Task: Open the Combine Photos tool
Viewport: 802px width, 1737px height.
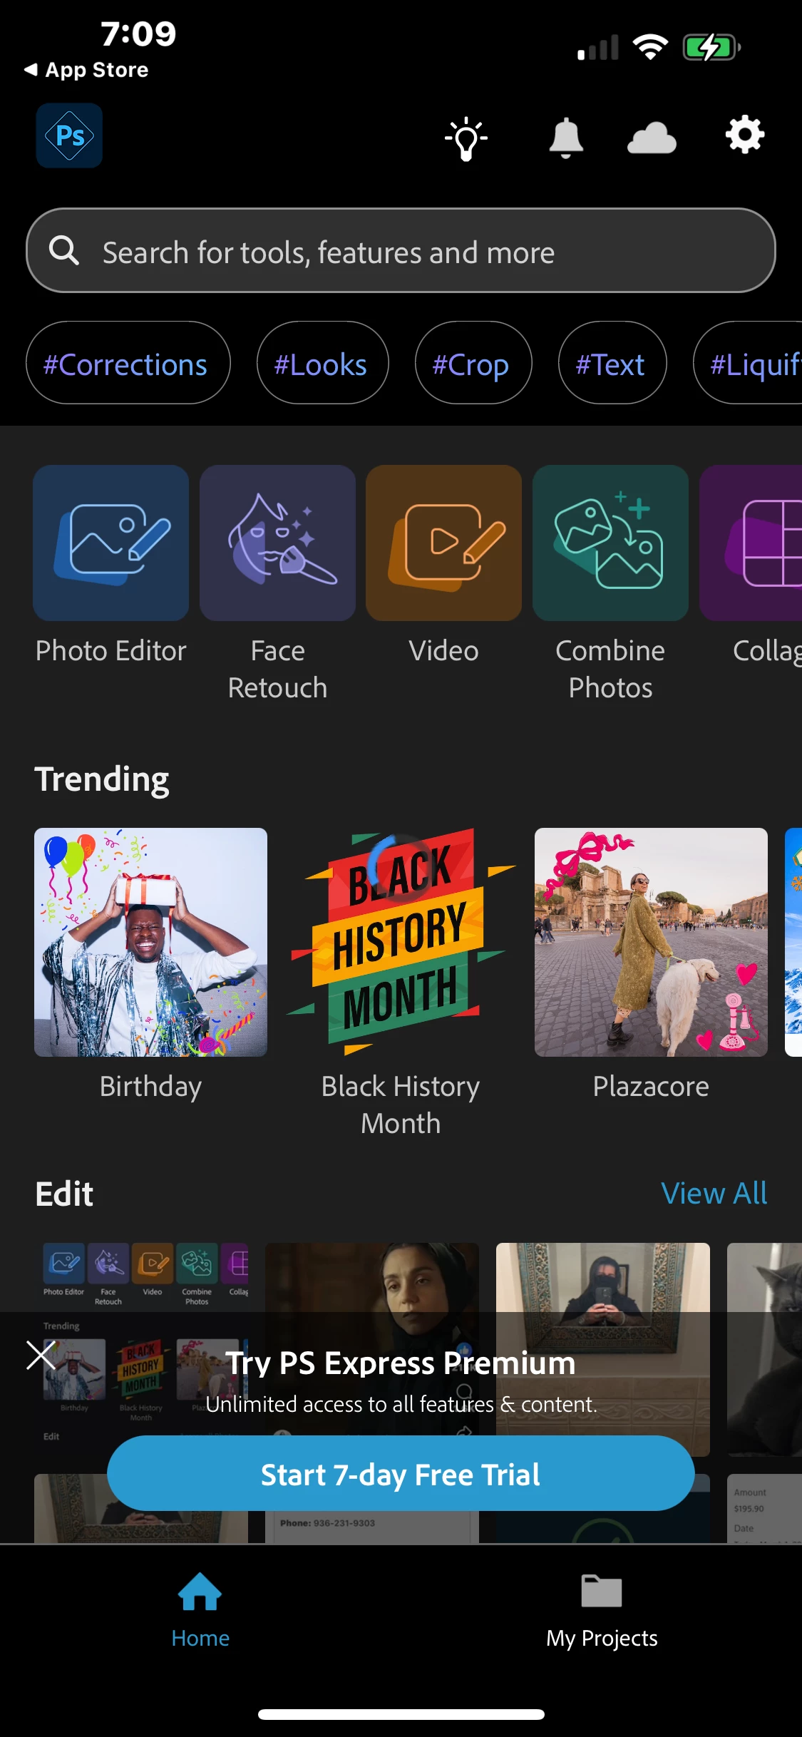Action: (x=610, y=543)
